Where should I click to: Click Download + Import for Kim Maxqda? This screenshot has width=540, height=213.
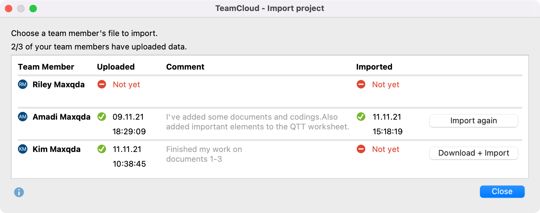pyautogui.click(x=473, y=153)
